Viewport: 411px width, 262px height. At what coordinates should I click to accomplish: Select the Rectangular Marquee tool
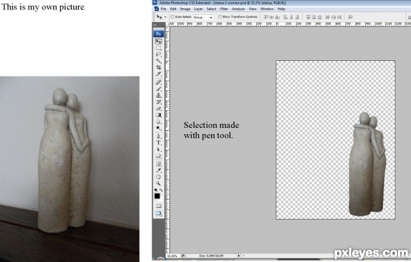click(x=159, y=48)
